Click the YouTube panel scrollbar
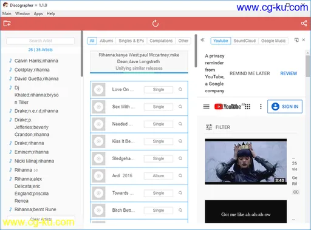 tap(308, 66)
